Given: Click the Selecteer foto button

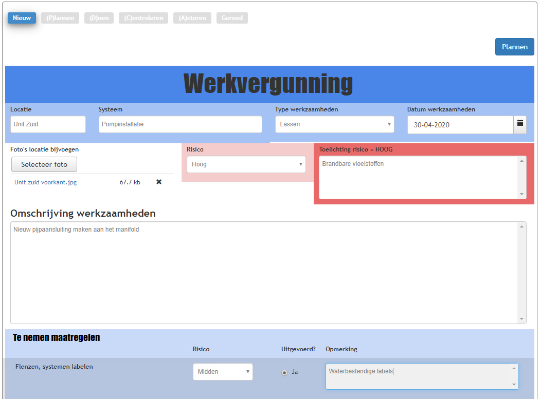Looking at the screenshot, I should point(44,164).
